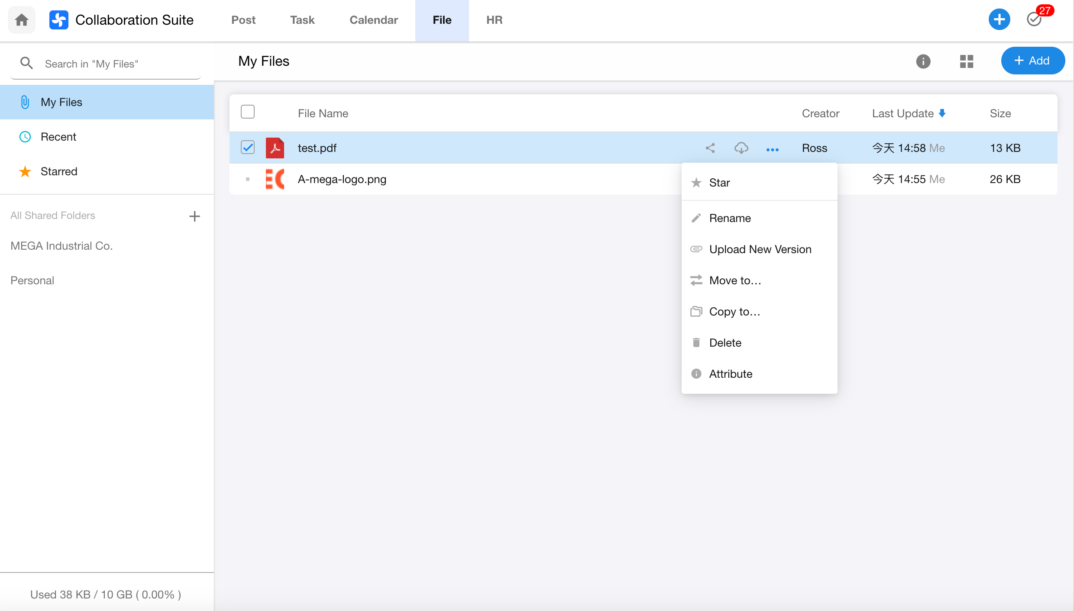Show the file info panel icon
1074x611 pixels.
(x=923, y=61)
